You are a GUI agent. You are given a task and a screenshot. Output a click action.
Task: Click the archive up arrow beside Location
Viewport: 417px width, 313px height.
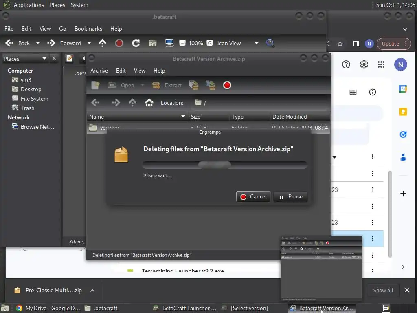(x=132, y=102)
